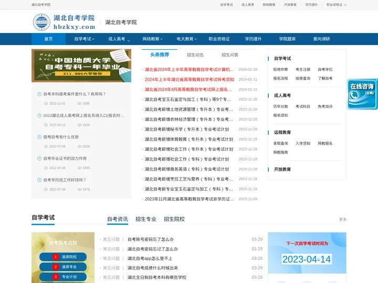Open top-bar 开放教育 link
This screenshot has height=283, width=378.
click(290, 5)
